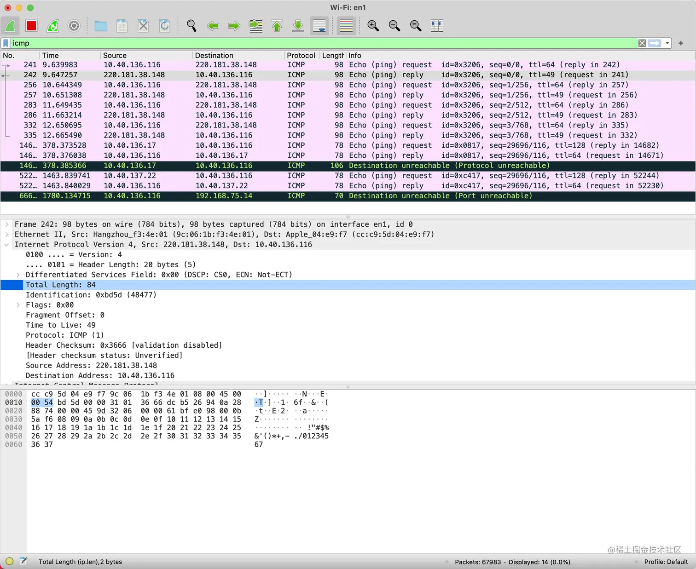The height and width of the screenshot is (569, 696).
Task: Jump to the last packet
Action: click(298, 26)
